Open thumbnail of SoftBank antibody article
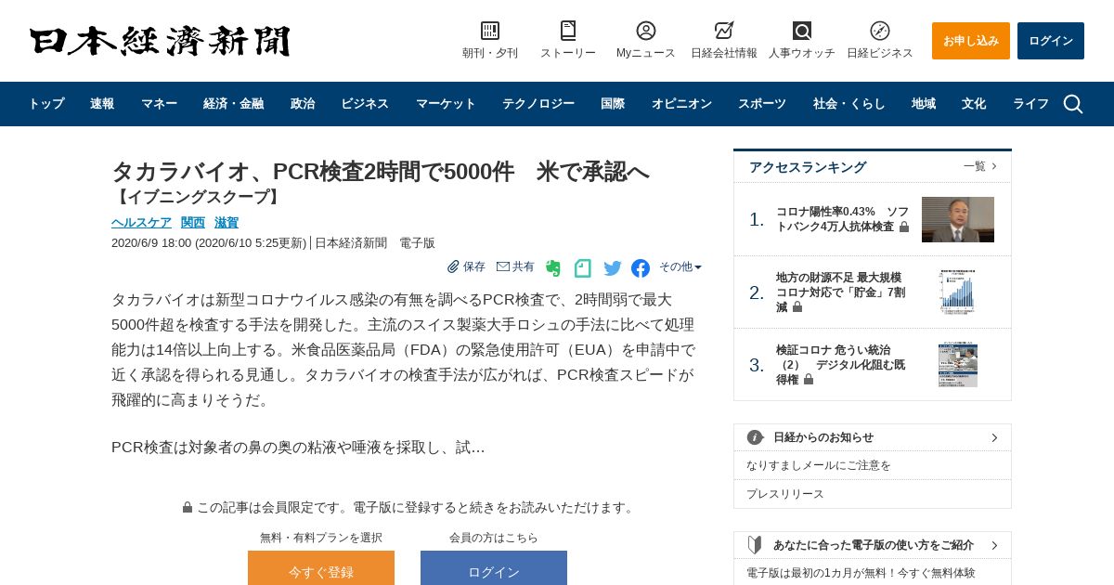 tap(958, 219)
